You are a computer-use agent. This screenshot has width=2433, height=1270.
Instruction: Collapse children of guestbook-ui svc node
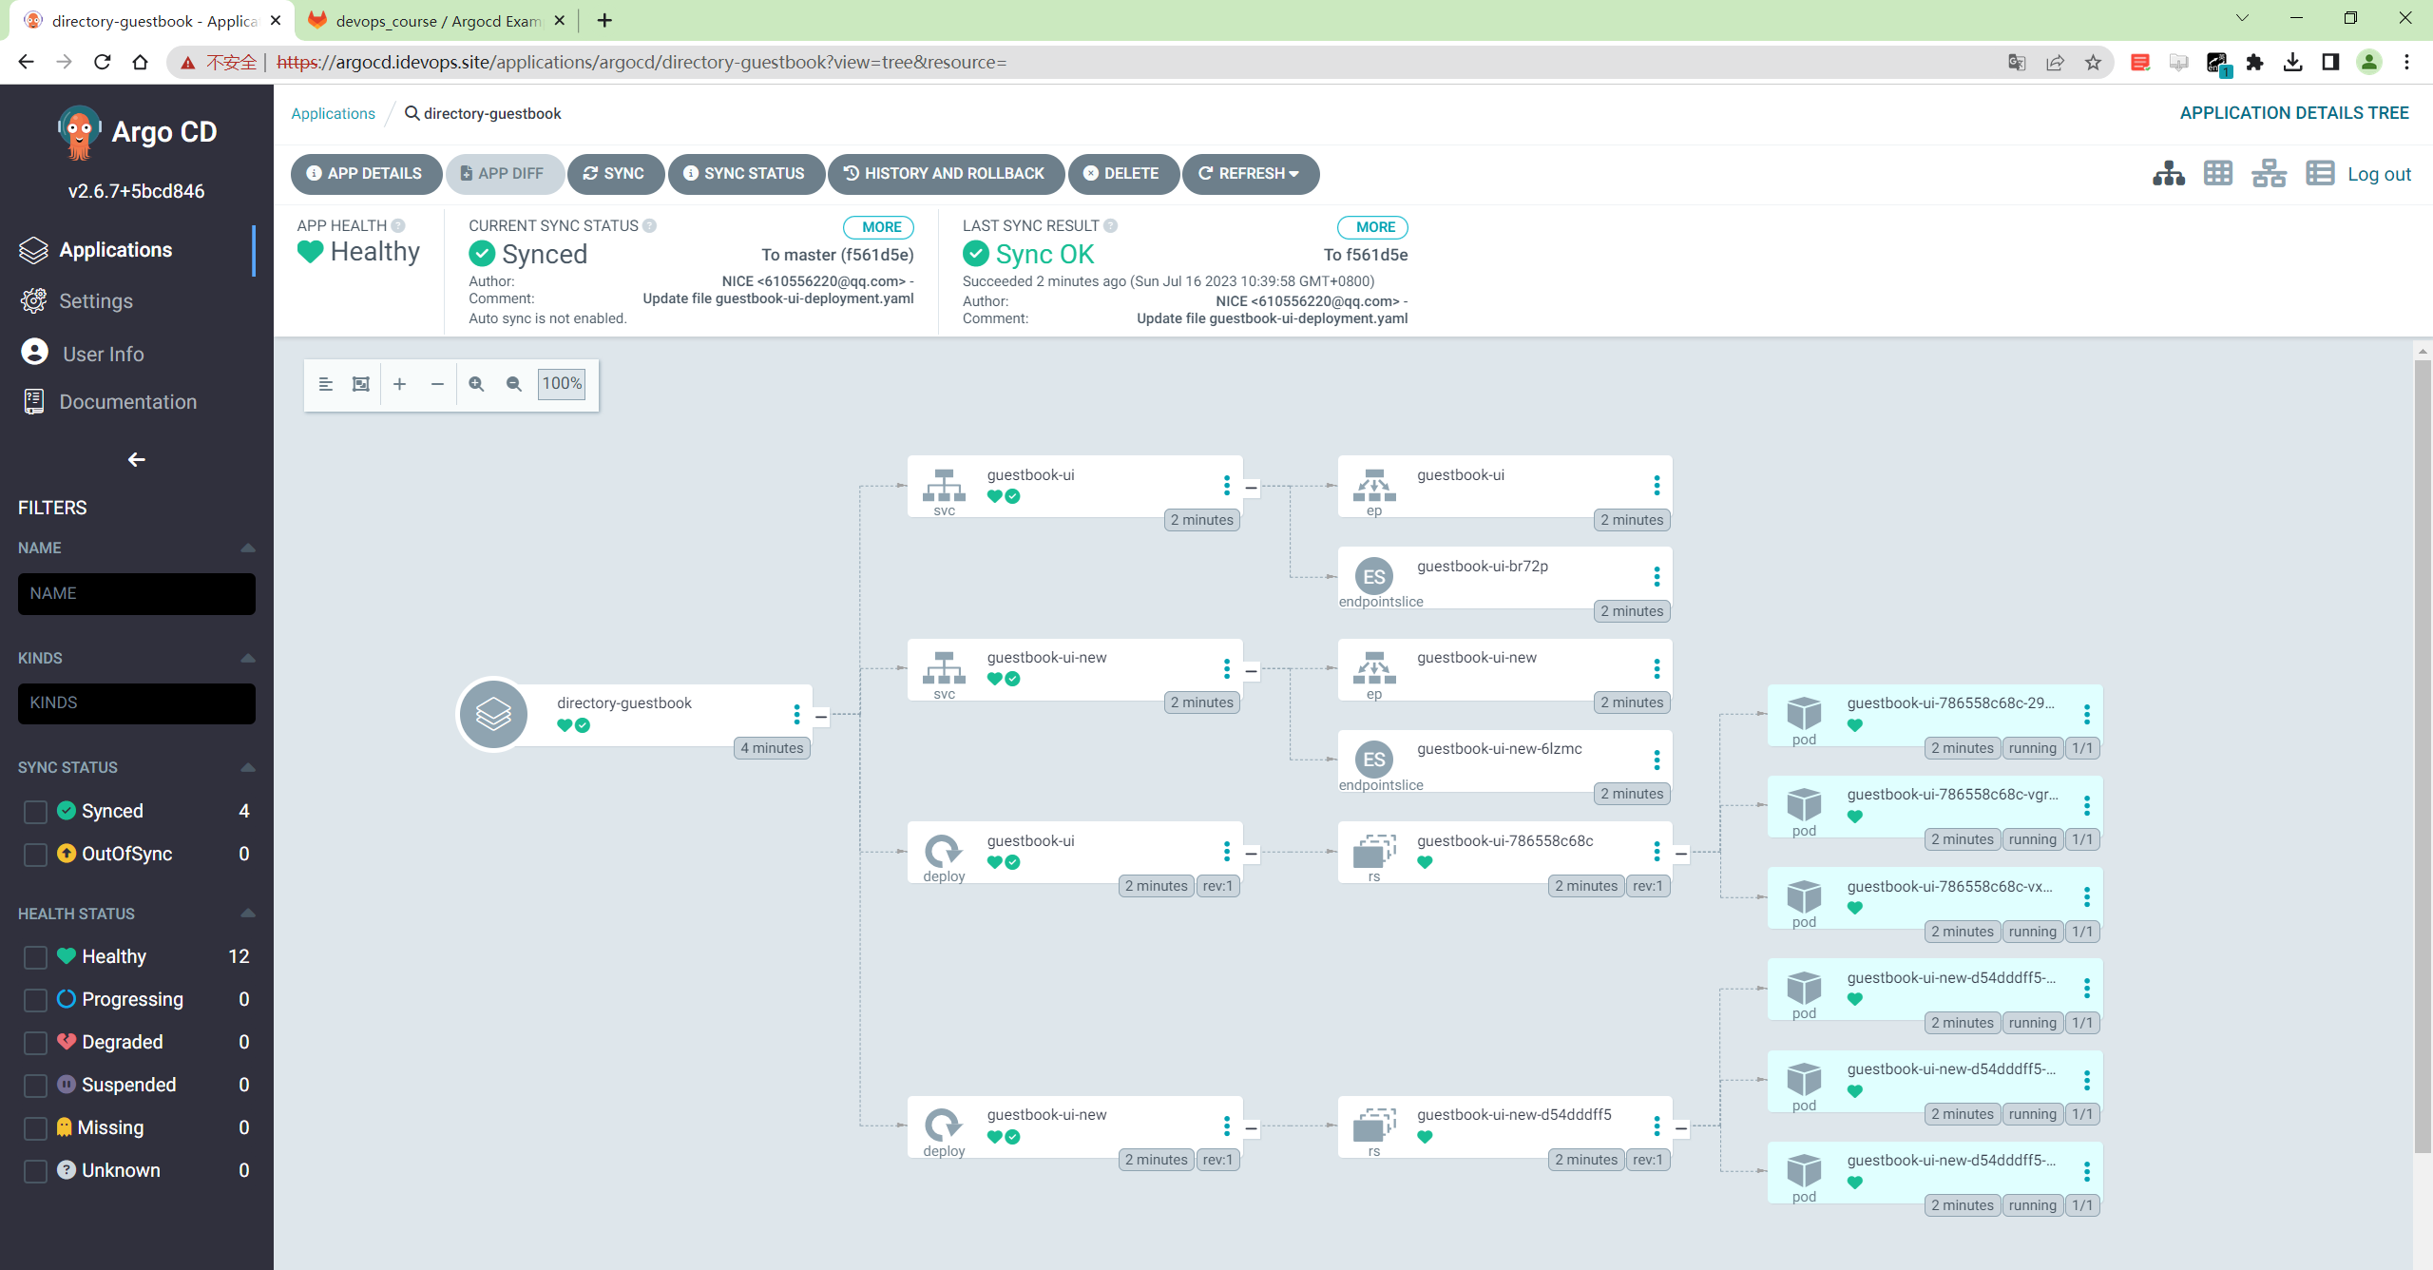point(1251,488)
